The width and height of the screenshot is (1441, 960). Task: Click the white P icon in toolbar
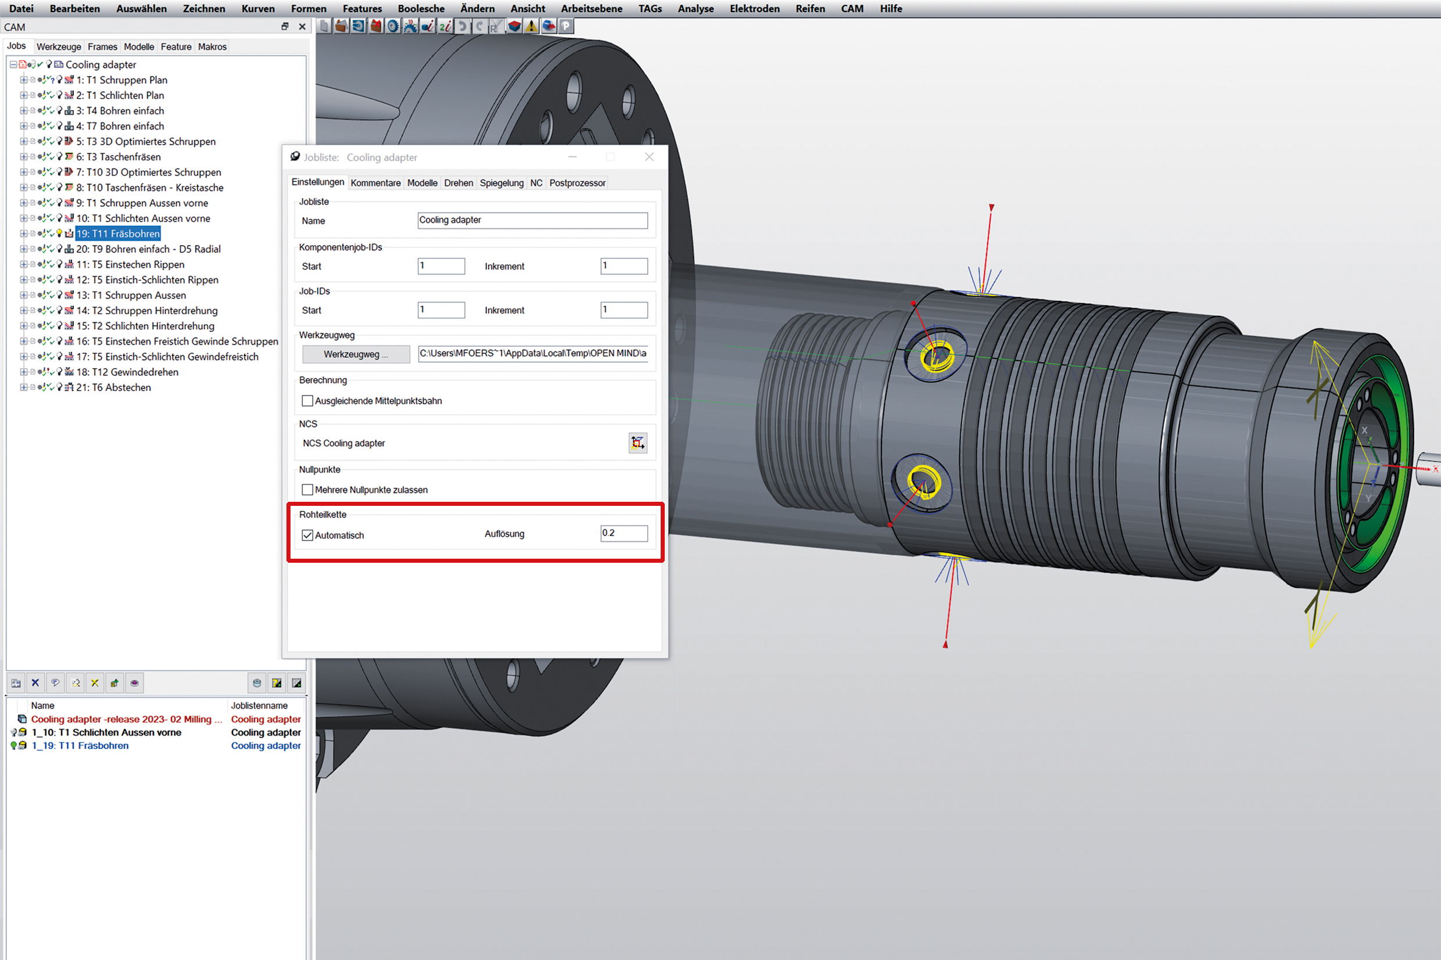click(x=566, y=26)
